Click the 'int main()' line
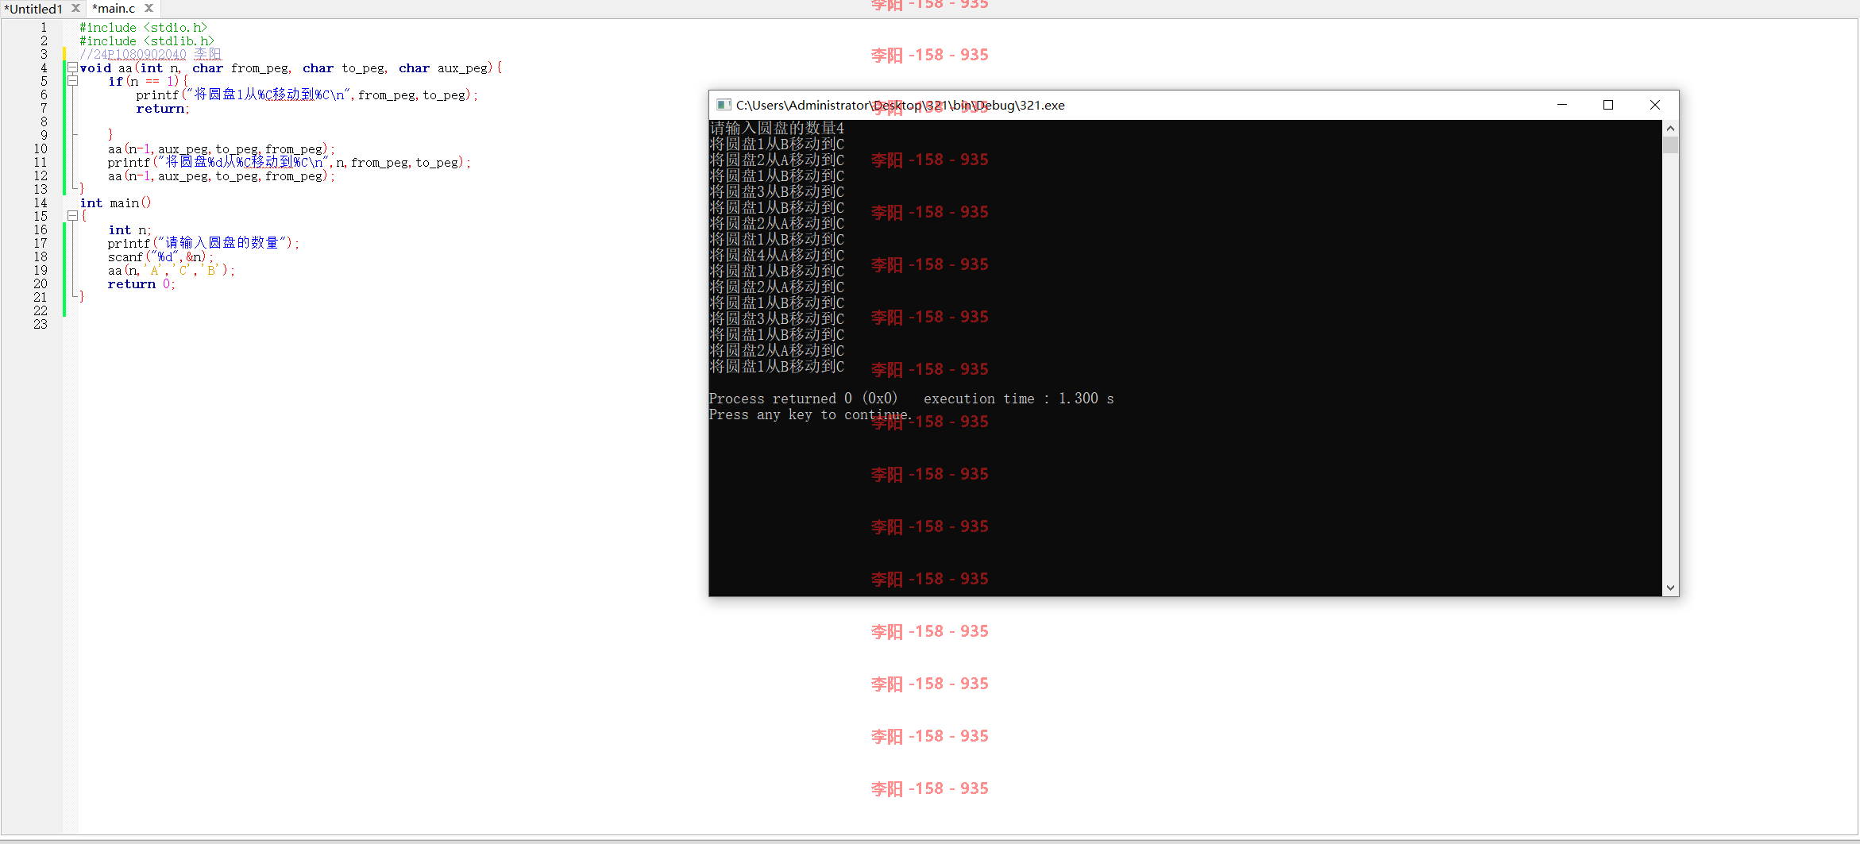Screen dimensions: 1860x844 (x=116, y=203)
